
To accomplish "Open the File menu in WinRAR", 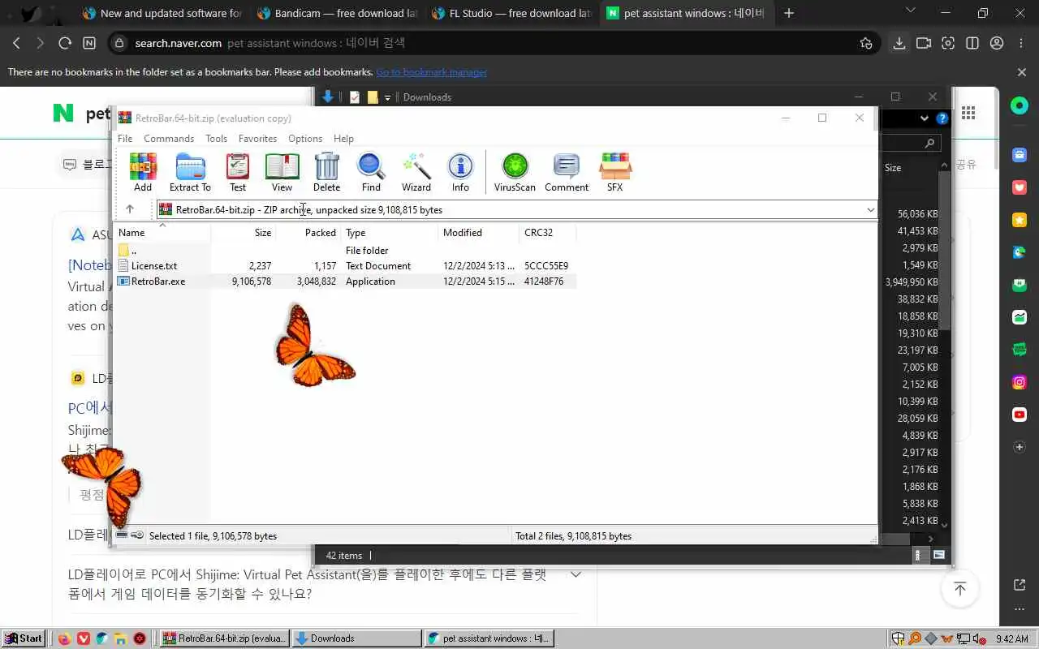I will click(125, 139).
